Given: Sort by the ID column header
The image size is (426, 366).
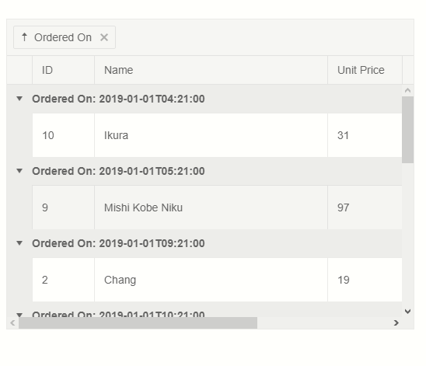Looking at the screenshot, I should pos(63,70).
